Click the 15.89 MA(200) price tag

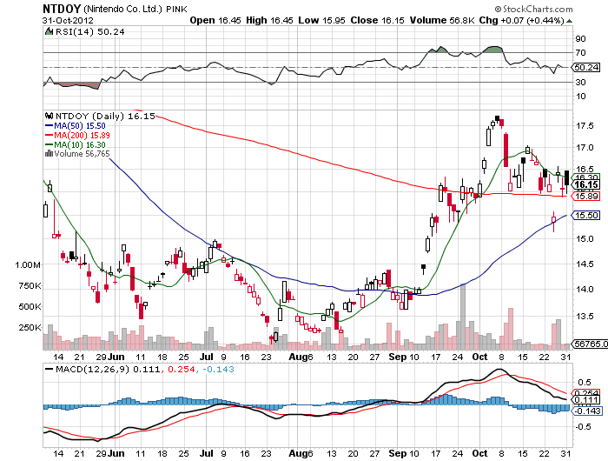[x=586, y=196]
